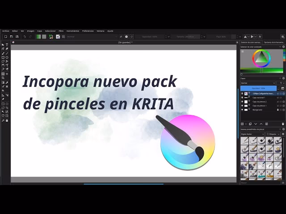Screen dimensions: 286x214
Task: Open layer properties icon
Action: 266,124
